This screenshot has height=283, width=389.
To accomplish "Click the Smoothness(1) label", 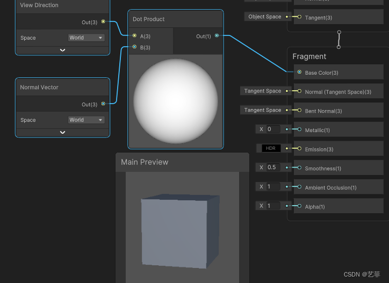I will pyautogui.click(x=323, y=169).
